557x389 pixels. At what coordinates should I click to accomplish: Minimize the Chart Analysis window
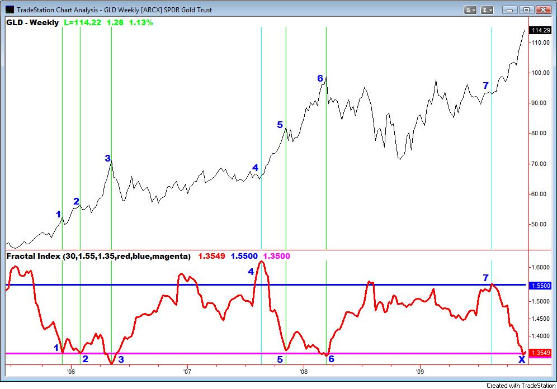coord(510,10)
